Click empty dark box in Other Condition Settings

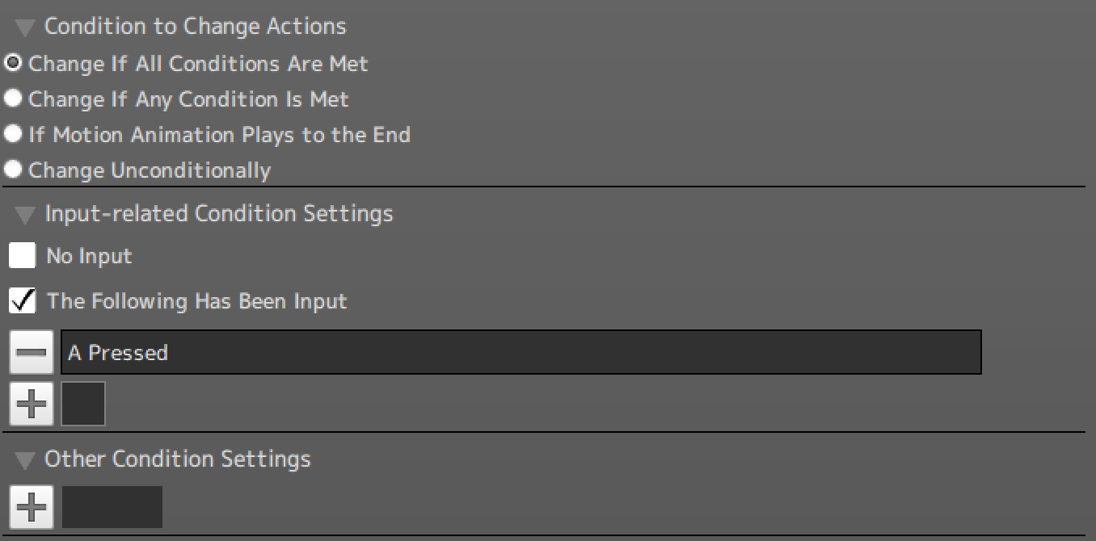(x=112, y=507)
